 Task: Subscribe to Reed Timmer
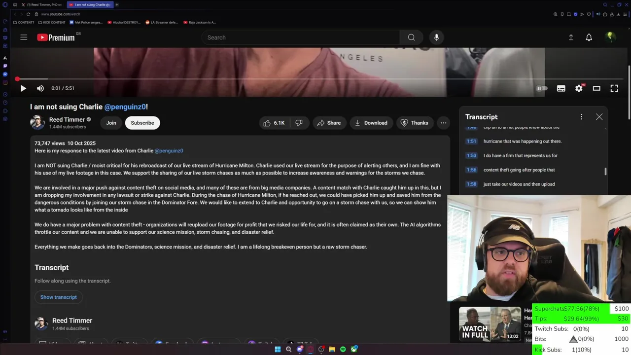point(142,123)
